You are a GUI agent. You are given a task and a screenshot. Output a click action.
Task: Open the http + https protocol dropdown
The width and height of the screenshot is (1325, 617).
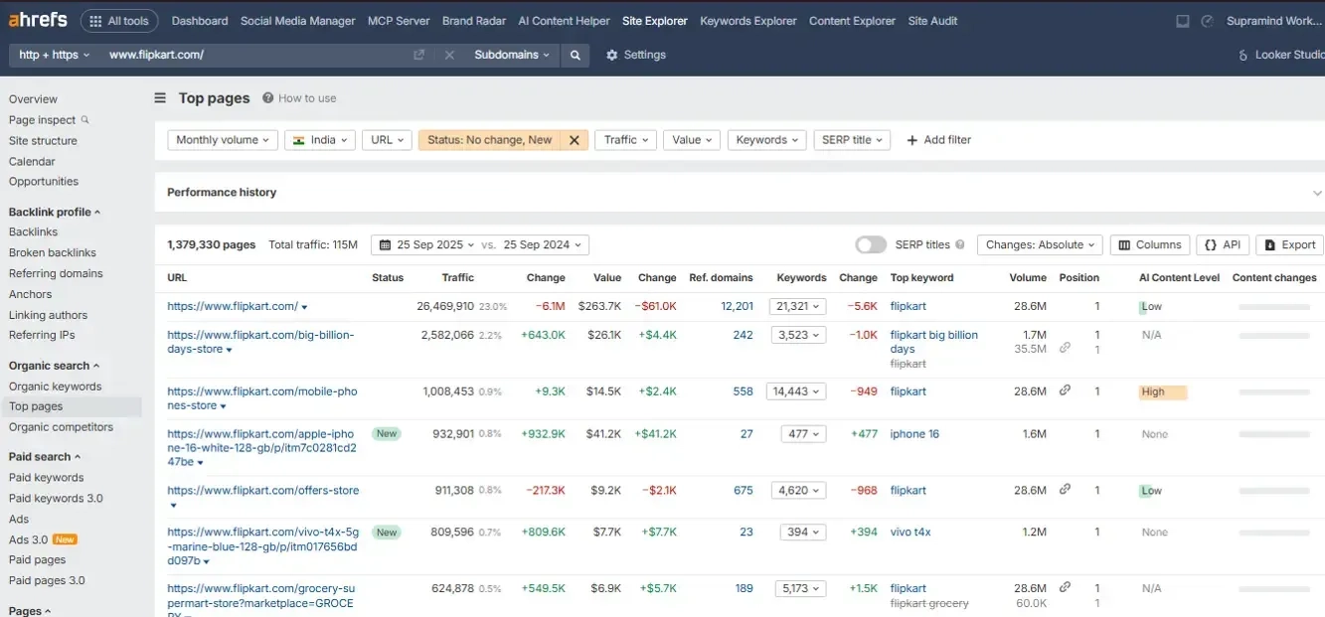[55, 55]
